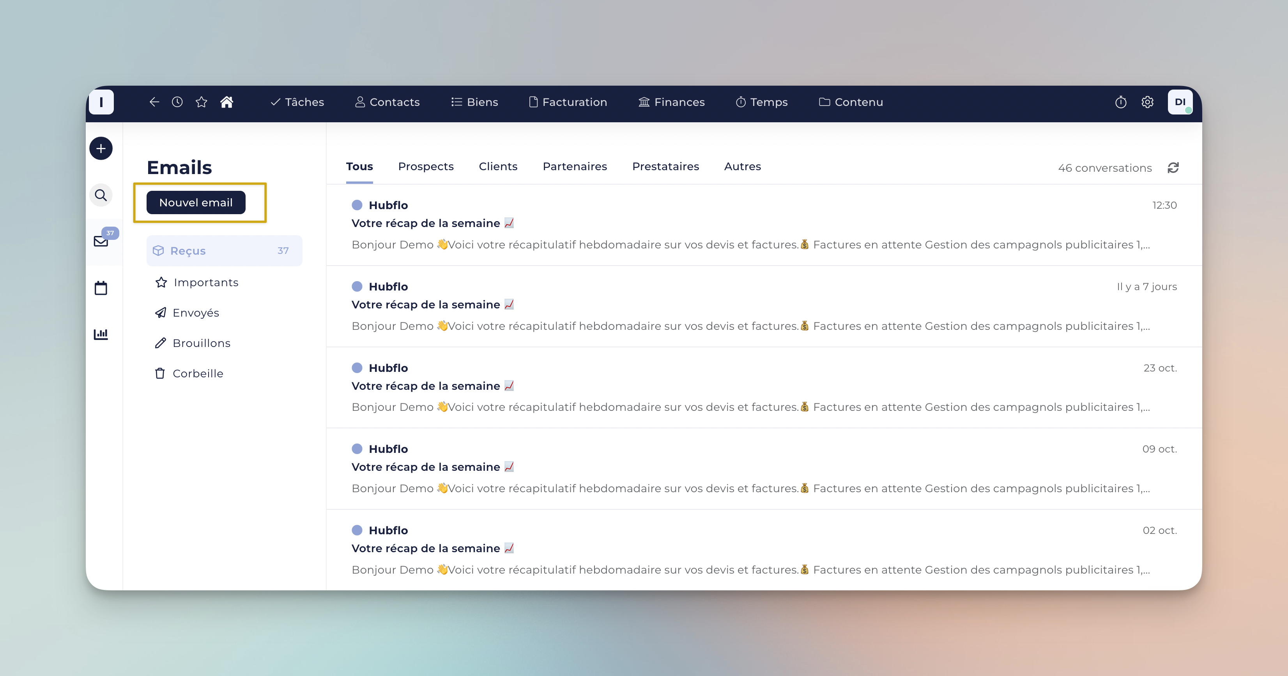Open the calendar icon in sidebar
This screenshot has height=676, width=1288.
(101, 288)
